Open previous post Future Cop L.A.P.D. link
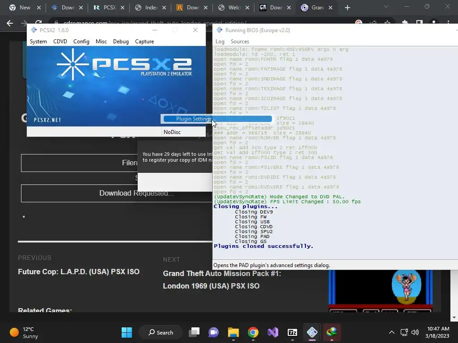Viewport: 458px width, 343px height. pyautogui.click(x=79, y=272)
